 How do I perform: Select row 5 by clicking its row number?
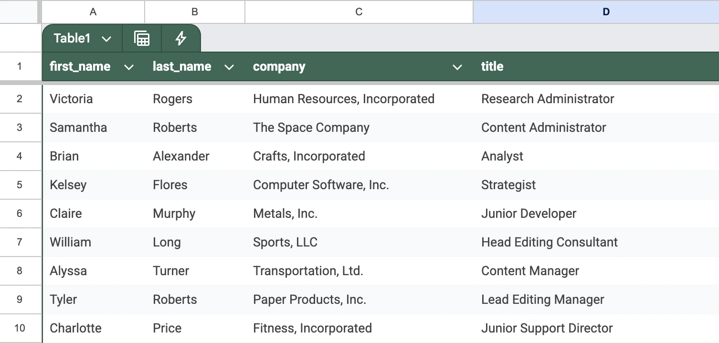pos(21,185)
